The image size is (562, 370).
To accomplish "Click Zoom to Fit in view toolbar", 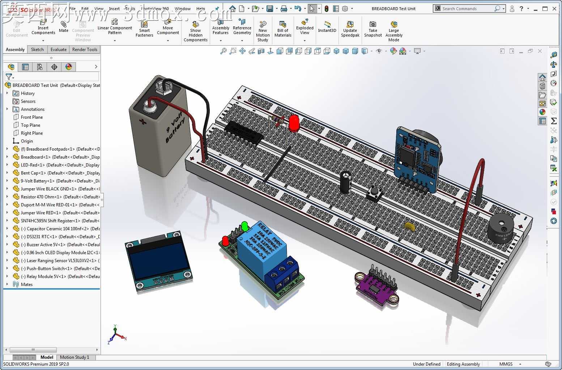I will (223, 51).
